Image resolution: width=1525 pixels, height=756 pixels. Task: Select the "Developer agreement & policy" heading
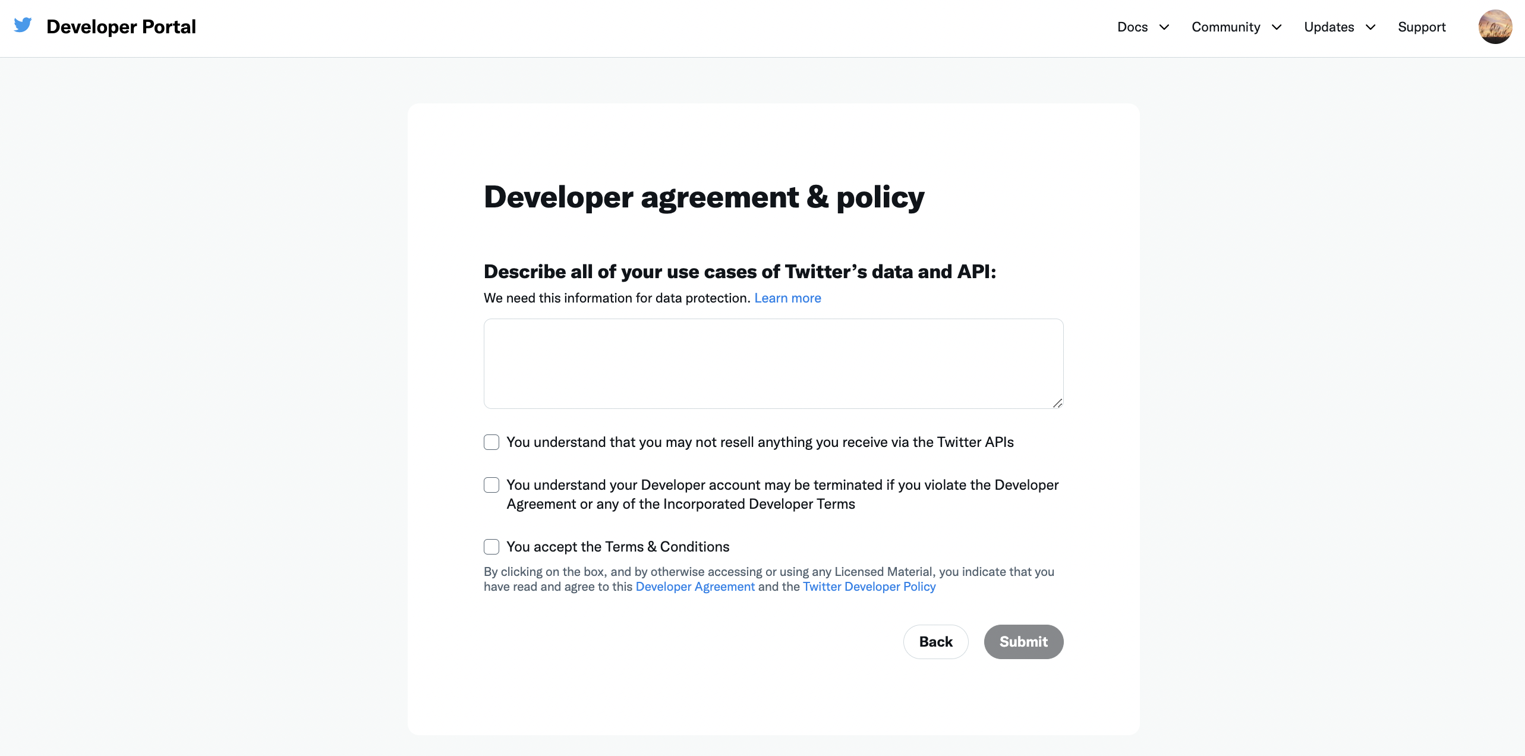pyautogui.click(x=704, y=197)
